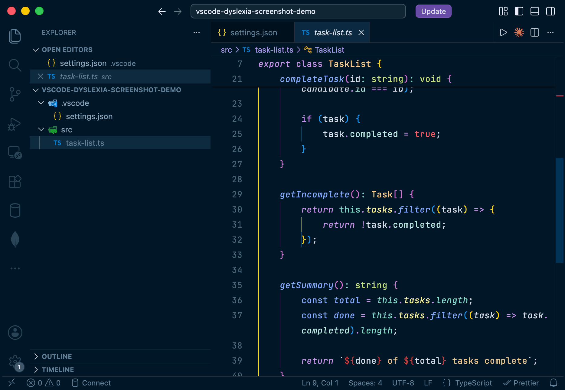Image resolution: width=565 pixels, height=390 pixels.
Task: Click task-list.ts in the breadcrumb
Action: pos(274,50)
